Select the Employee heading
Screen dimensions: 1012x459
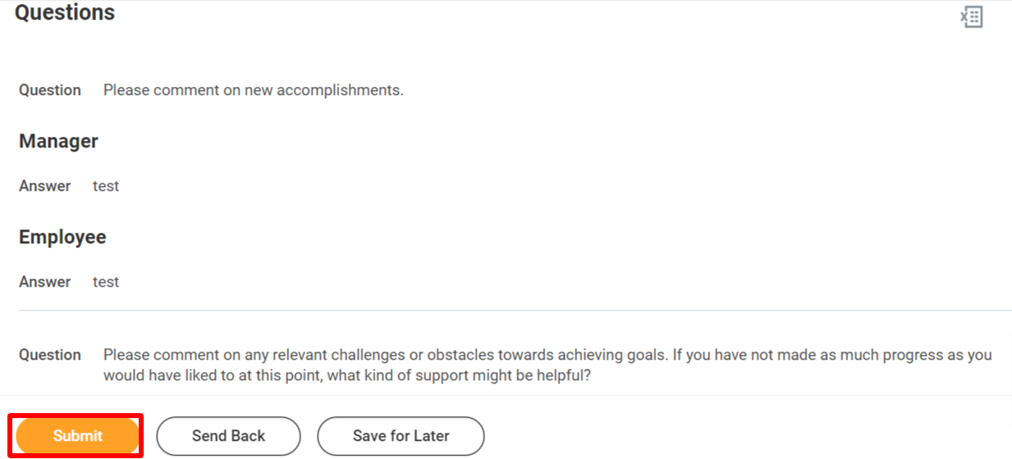click(x=62, y=237)
